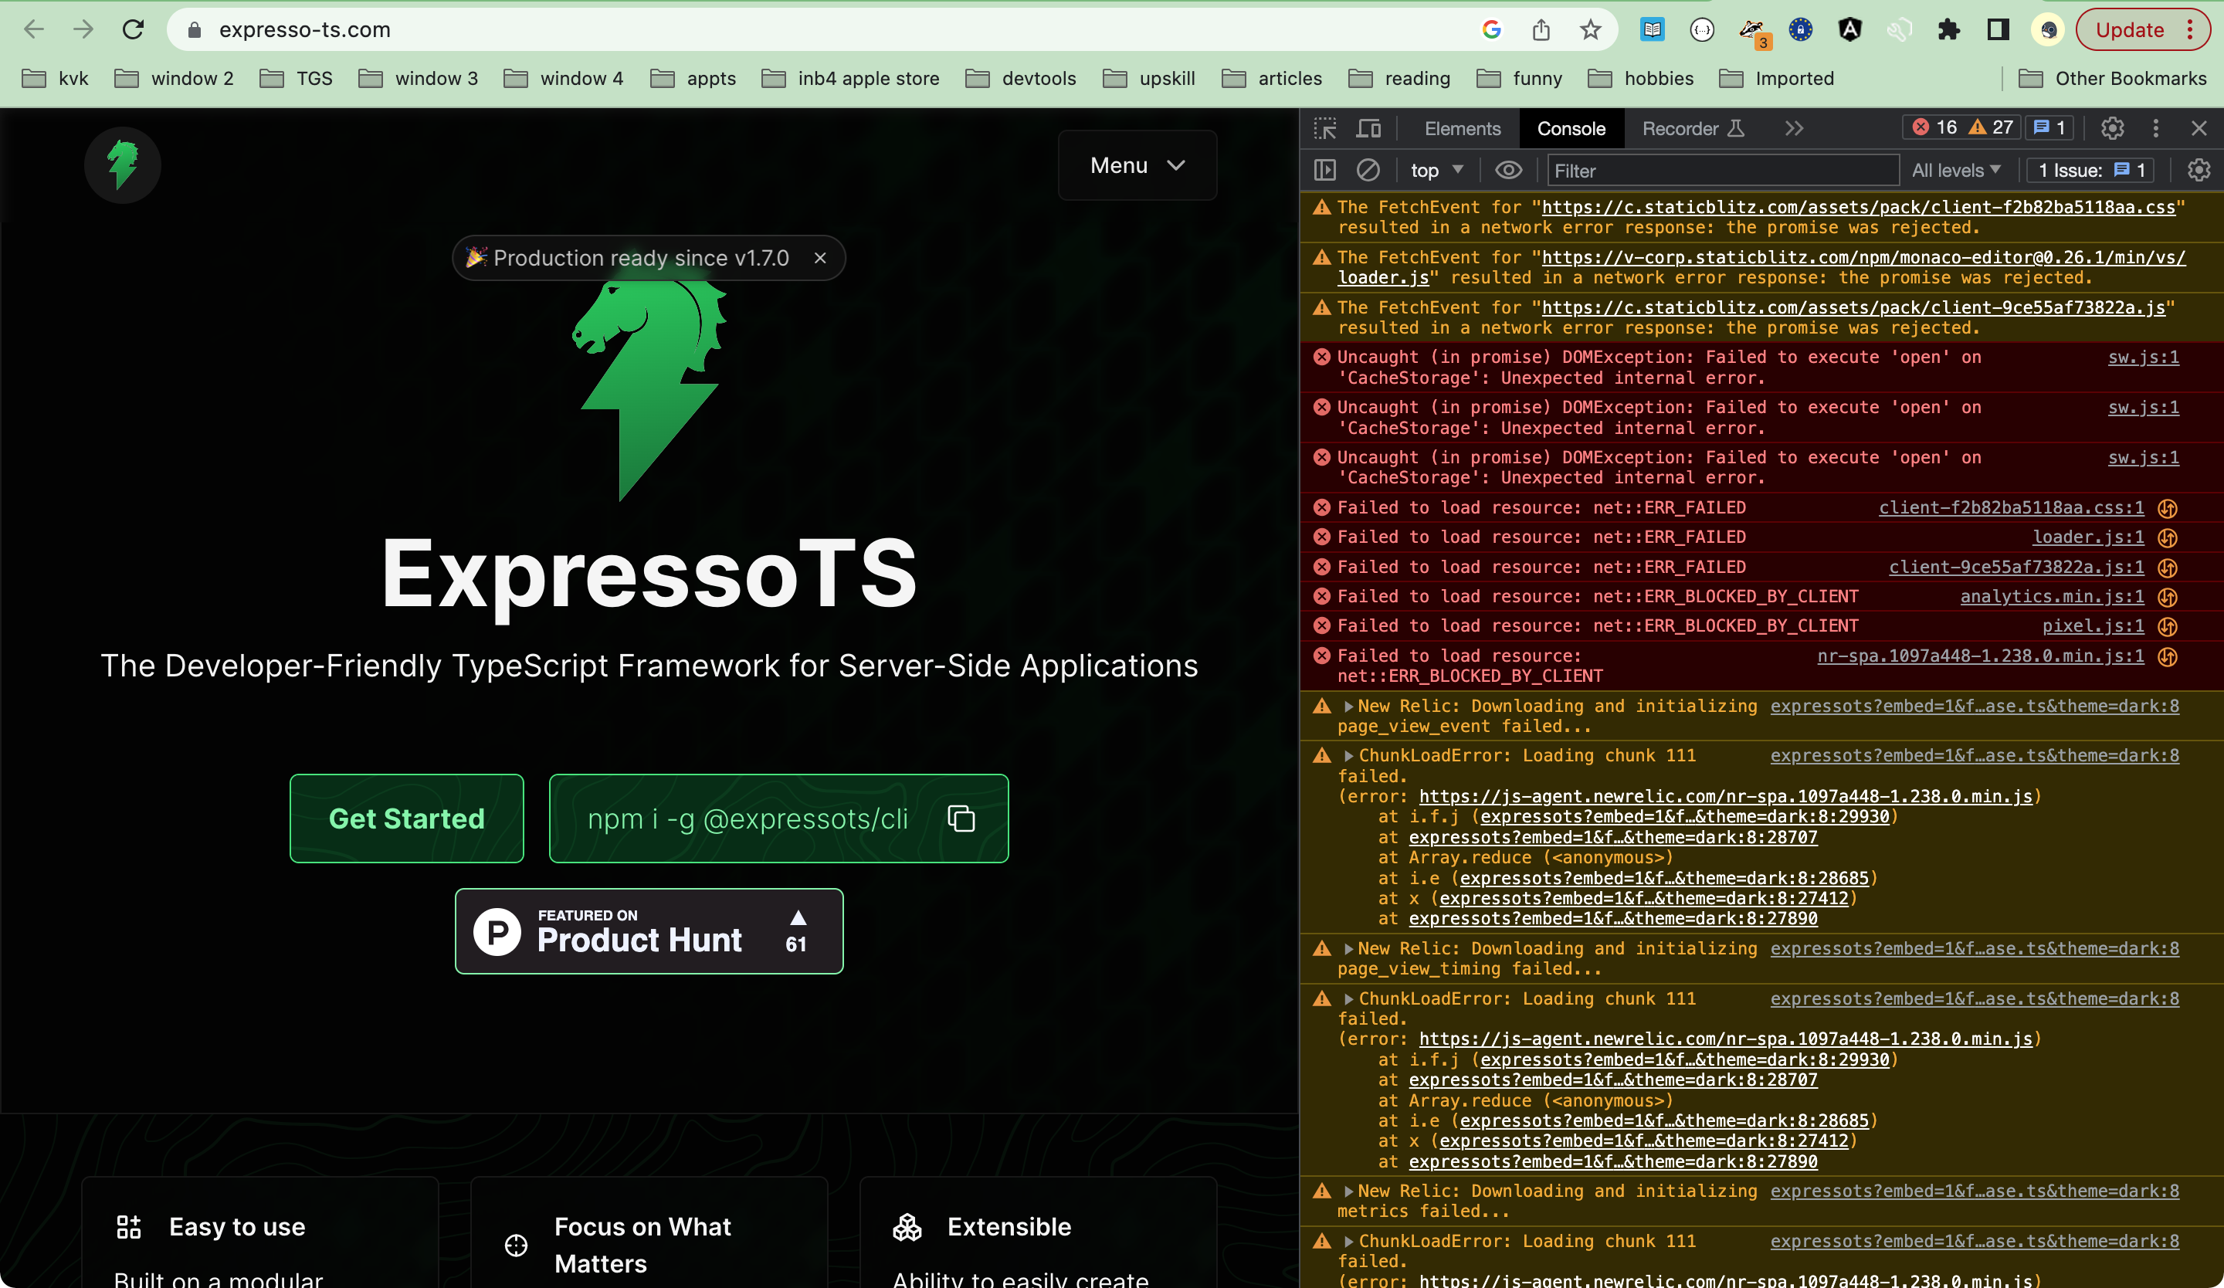Open the Recorder panel
Image resolution: width=2224 pixels, height=1288 pixels.
point(1683,128)
